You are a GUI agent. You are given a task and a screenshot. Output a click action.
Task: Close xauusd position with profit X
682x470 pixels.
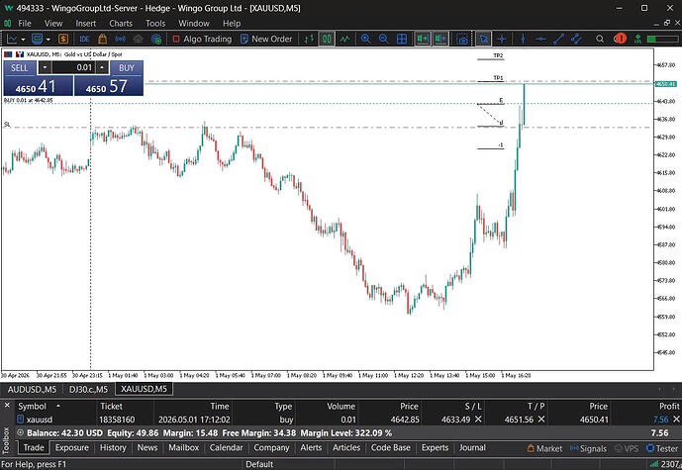click(676, 420)
